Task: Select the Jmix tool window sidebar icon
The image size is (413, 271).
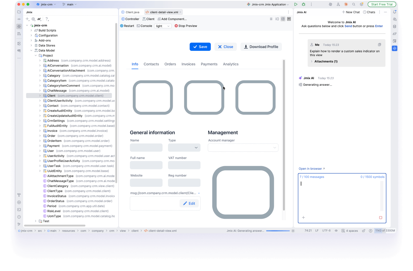Action: pos(19,26)
